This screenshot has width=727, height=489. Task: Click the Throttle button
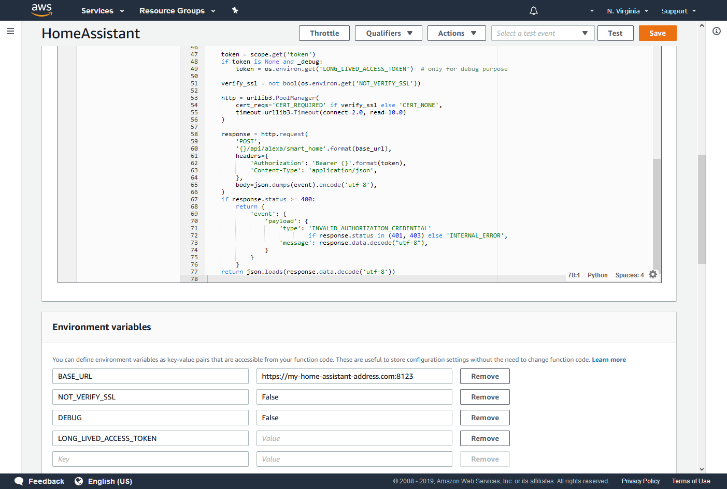324,33
